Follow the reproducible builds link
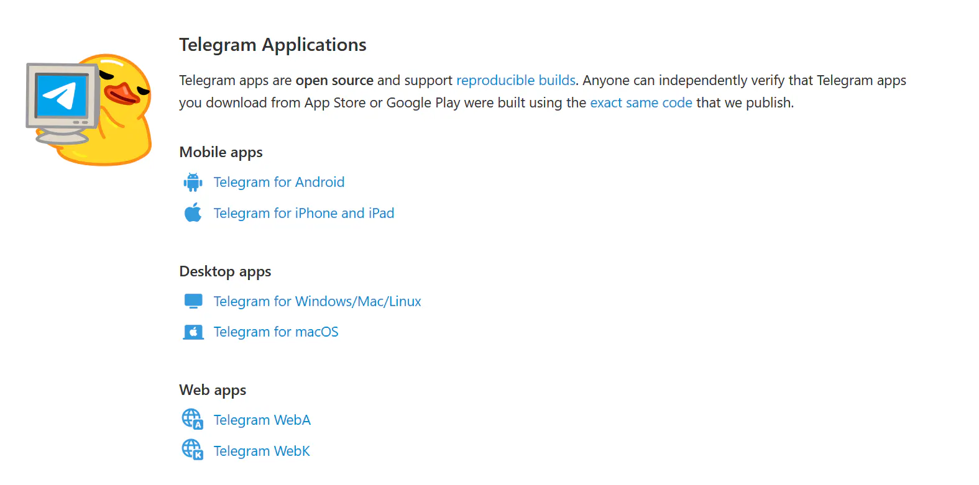 point(516,80)
